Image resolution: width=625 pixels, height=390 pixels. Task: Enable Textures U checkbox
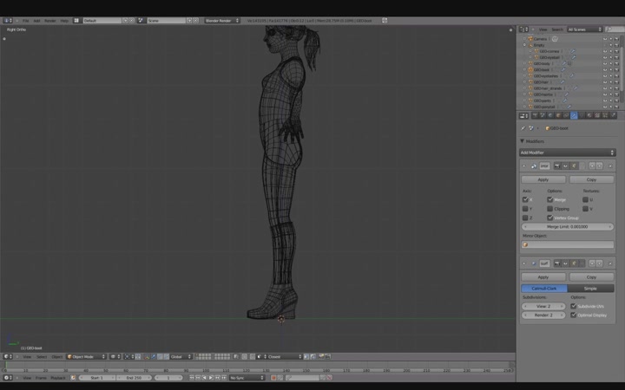click(x=585, y=199)
